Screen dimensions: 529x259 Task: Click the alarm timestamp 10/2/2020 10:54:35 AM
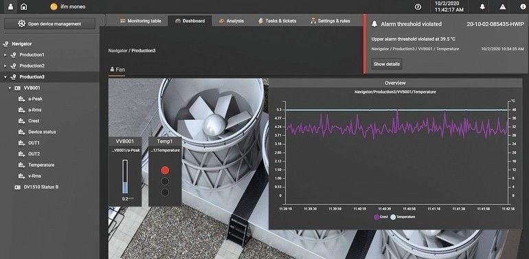(503, 49)
